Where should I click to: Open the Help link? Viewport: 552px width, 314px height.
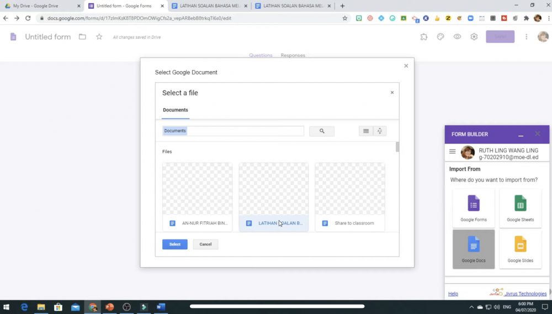point(453,294)
